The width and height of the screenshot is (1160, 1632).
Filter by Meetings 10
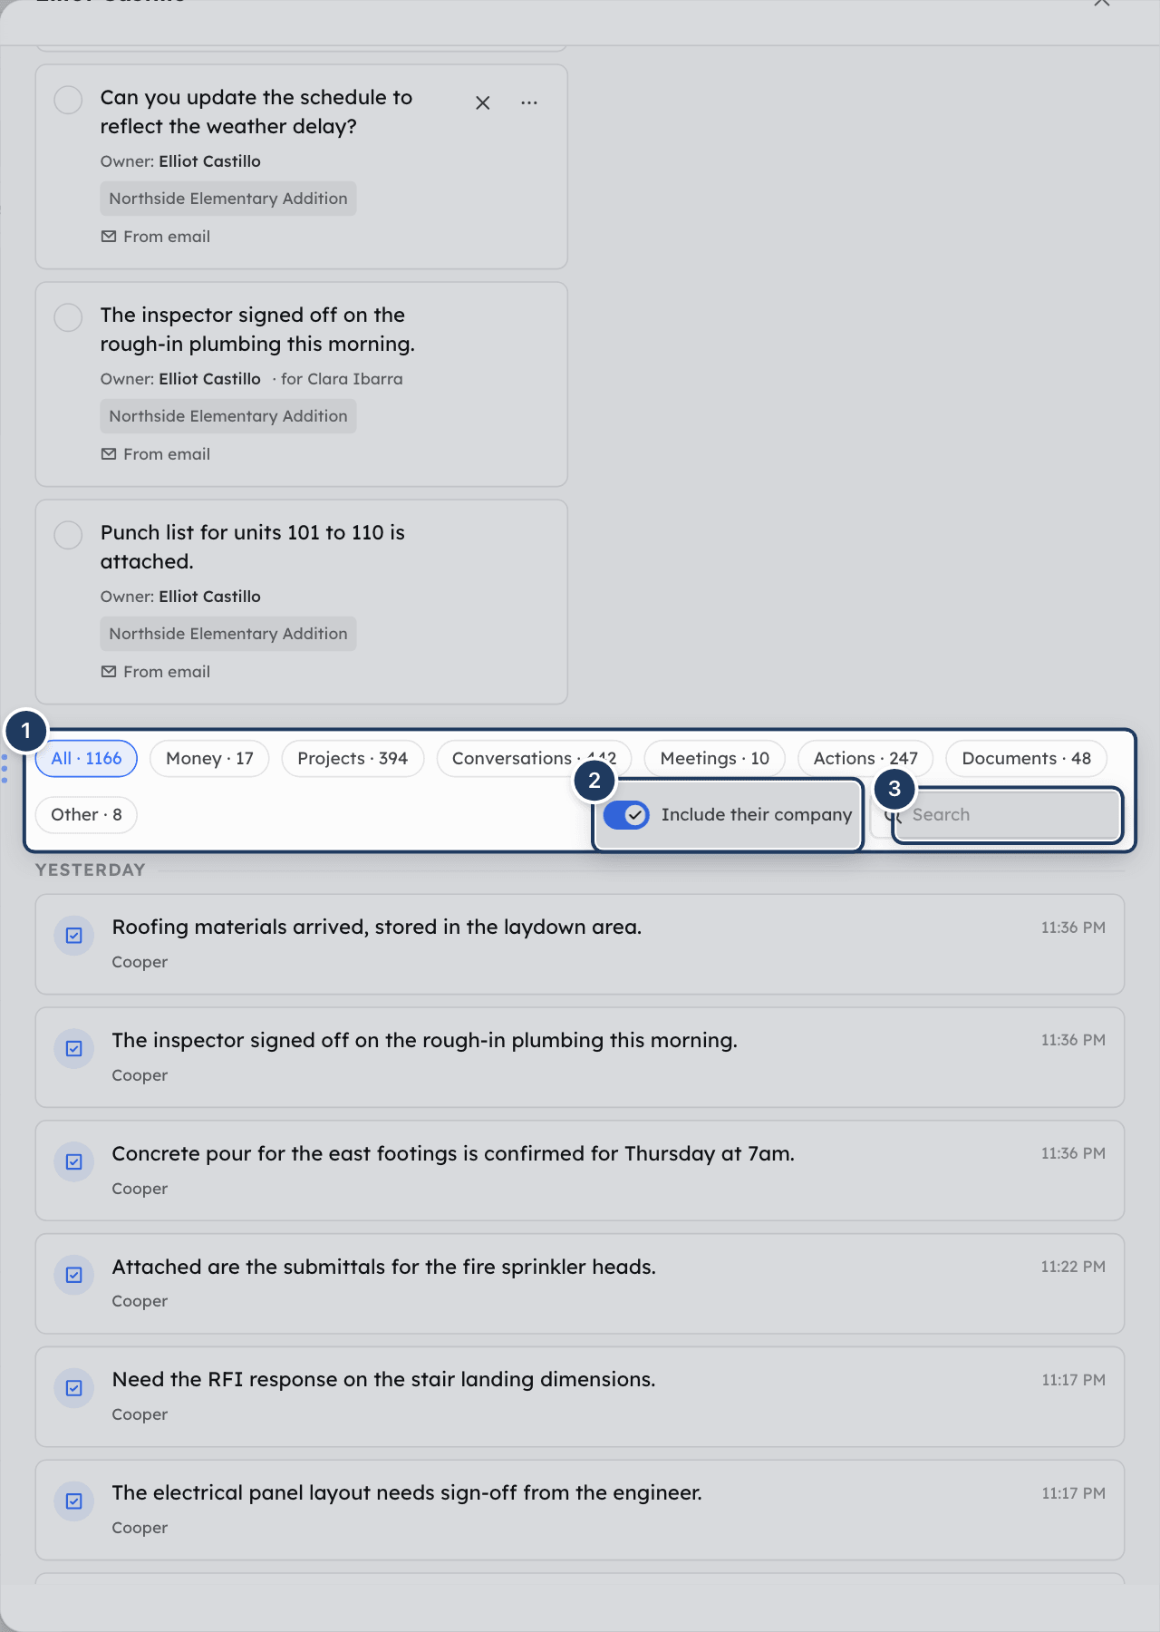[x=715, y=759]
